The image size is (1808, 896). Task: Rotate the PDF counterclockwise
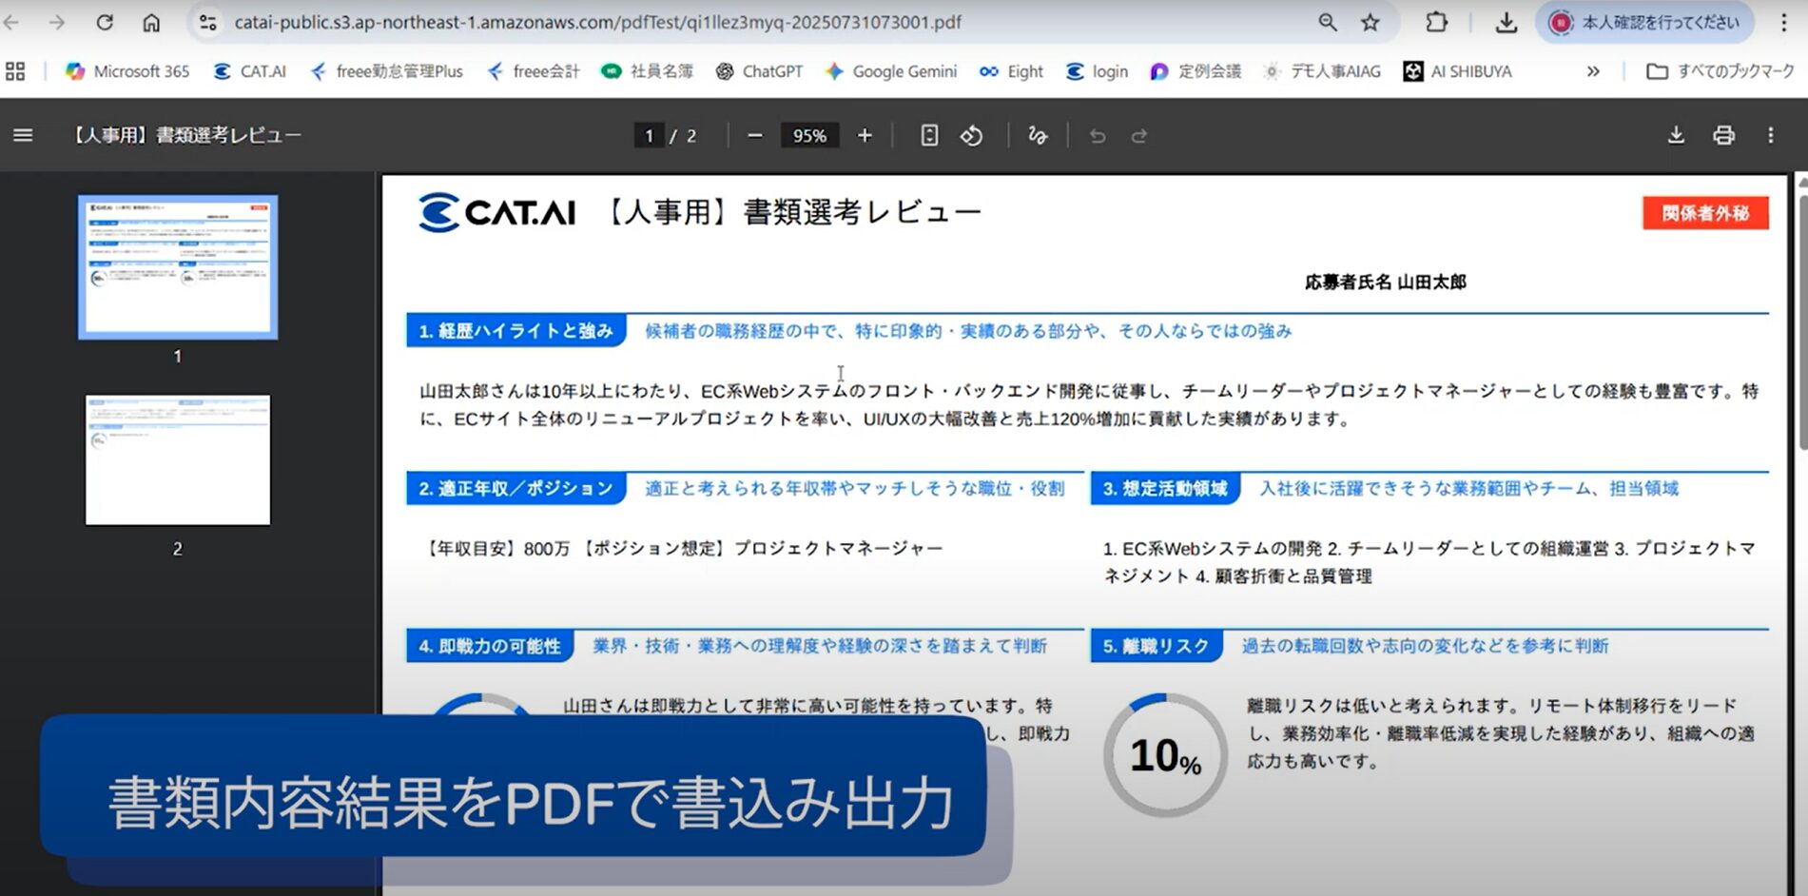click(971, 136)
